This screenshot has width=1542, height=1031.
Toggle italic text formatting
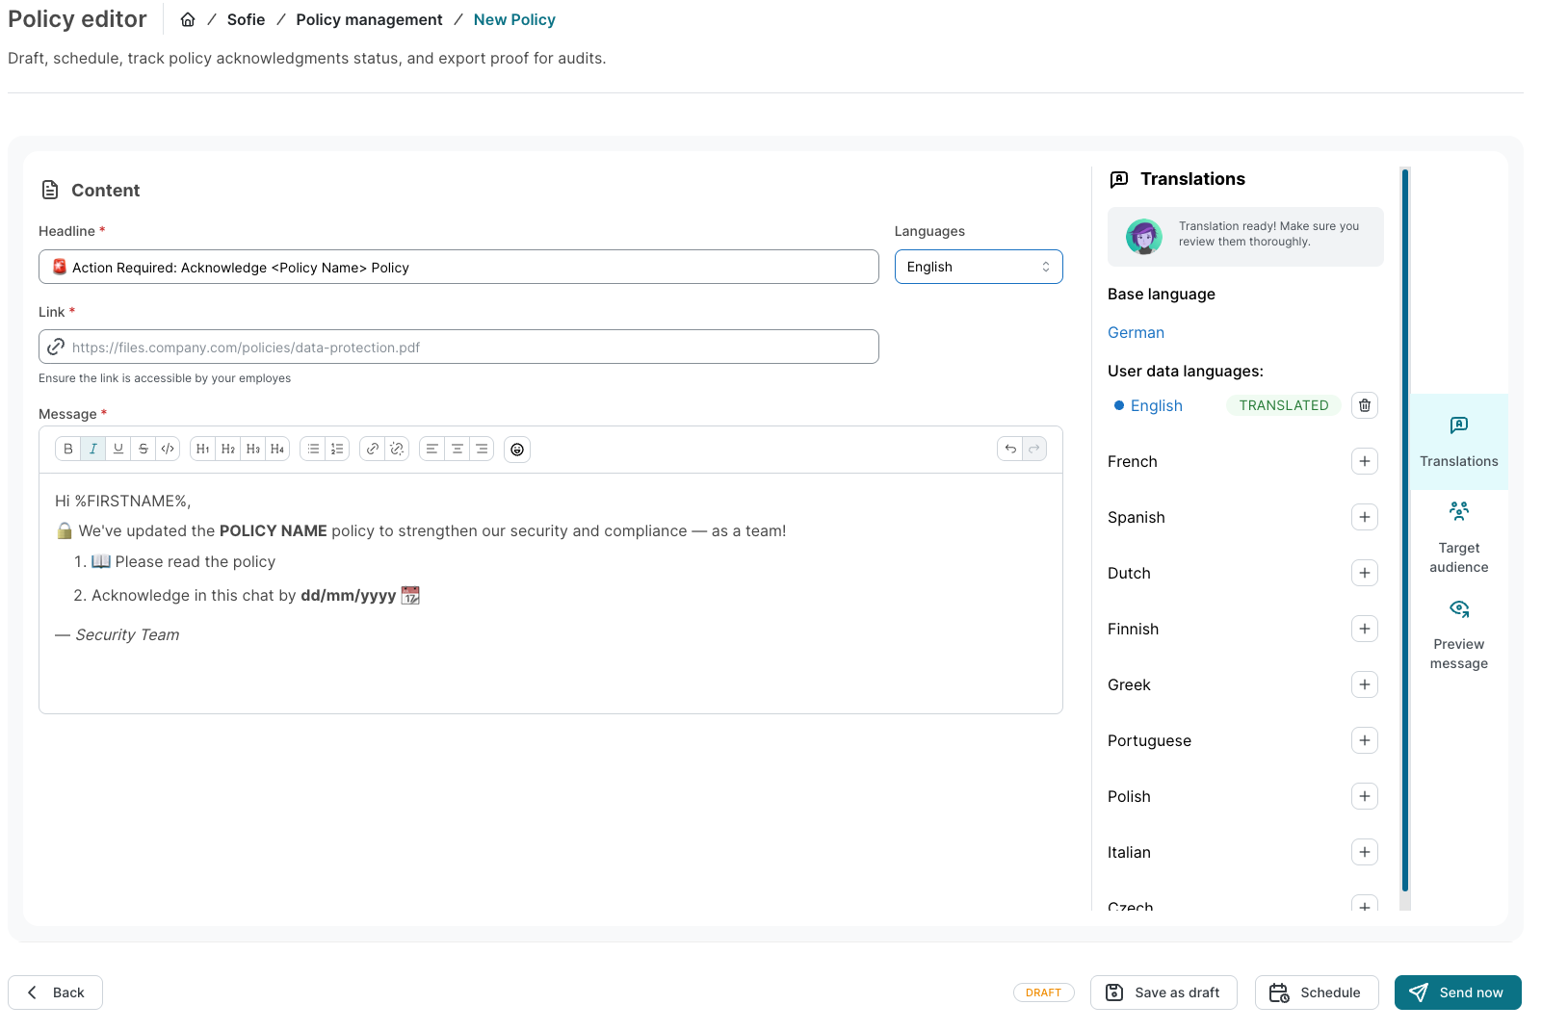pyautogui.click(x=93, y=449)
